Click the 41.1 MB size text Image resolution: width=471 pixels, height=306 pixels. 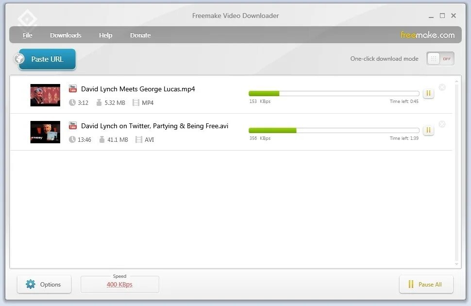coord(118,139)
